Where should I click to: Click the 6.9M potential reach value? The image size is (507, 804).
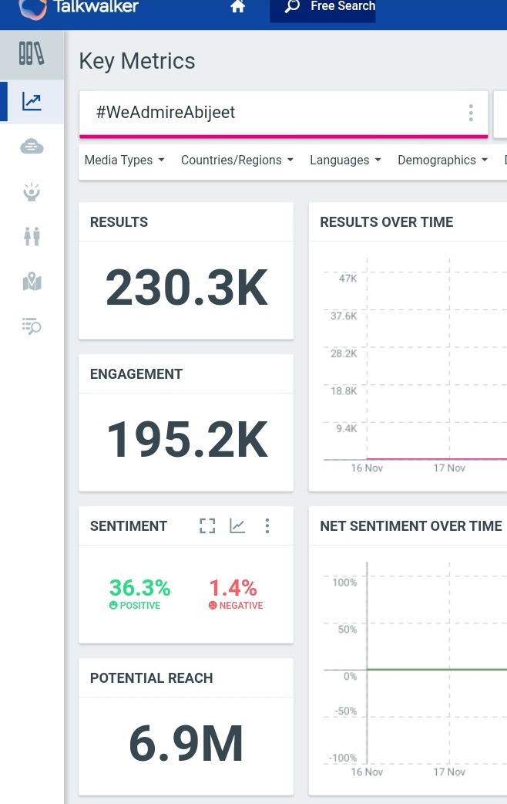[x=186, y=744]
